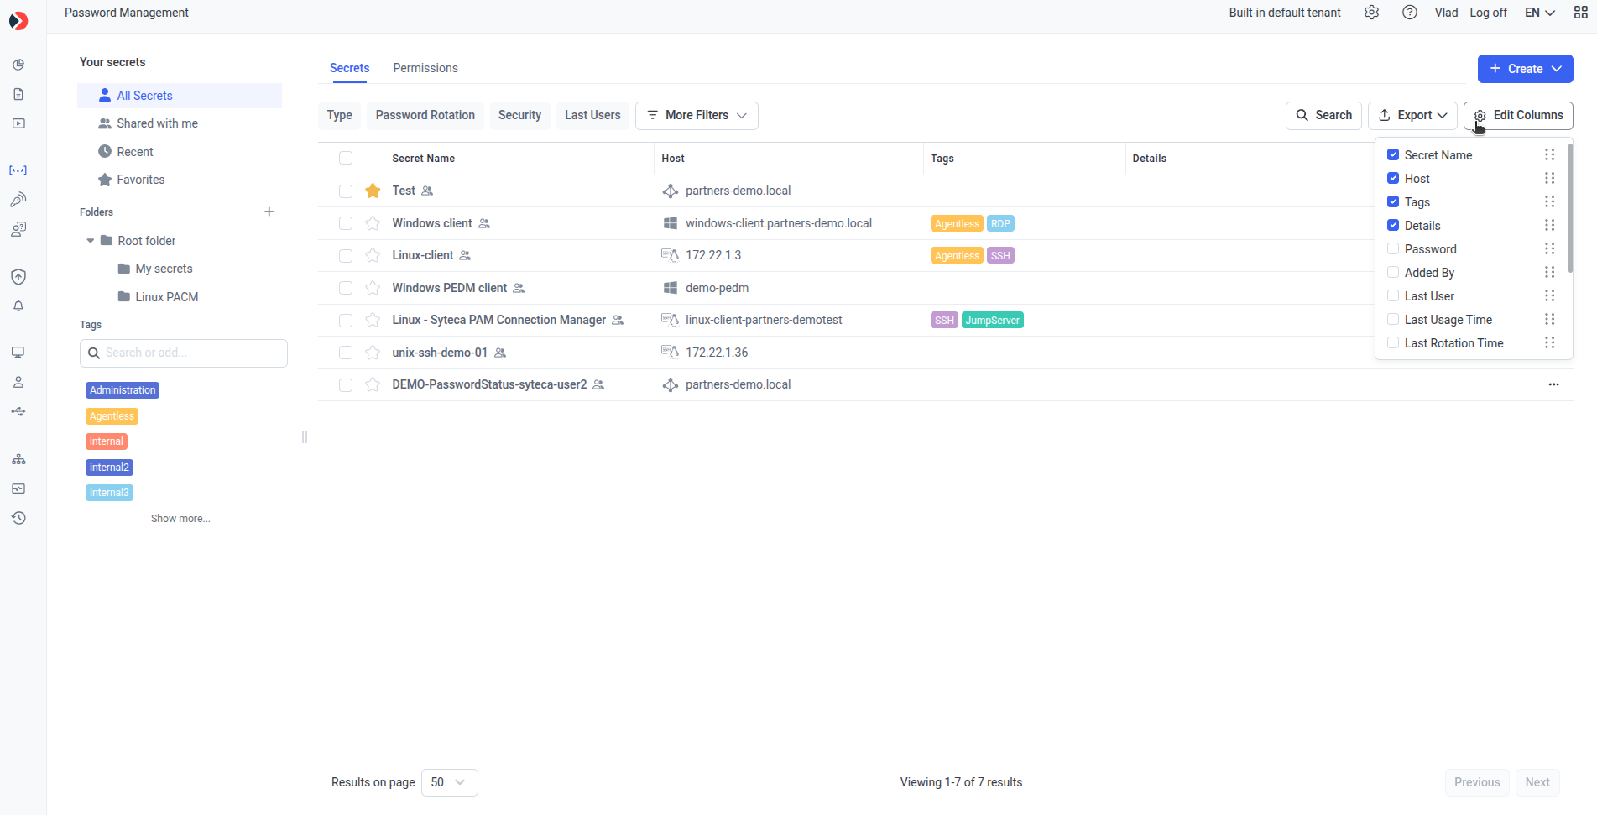The image size is (1597, 815).
Task: Switch to the Secrets tab
Action: click(349, 68)
